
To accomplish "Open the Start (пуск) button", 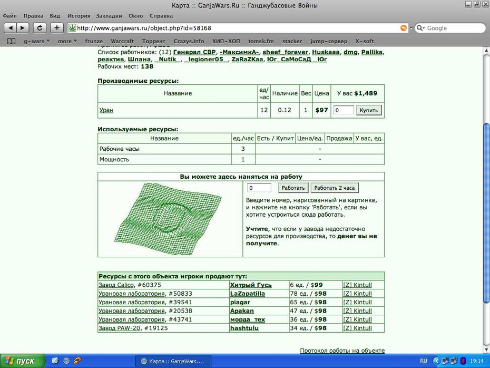I will (x=23, y=361).
